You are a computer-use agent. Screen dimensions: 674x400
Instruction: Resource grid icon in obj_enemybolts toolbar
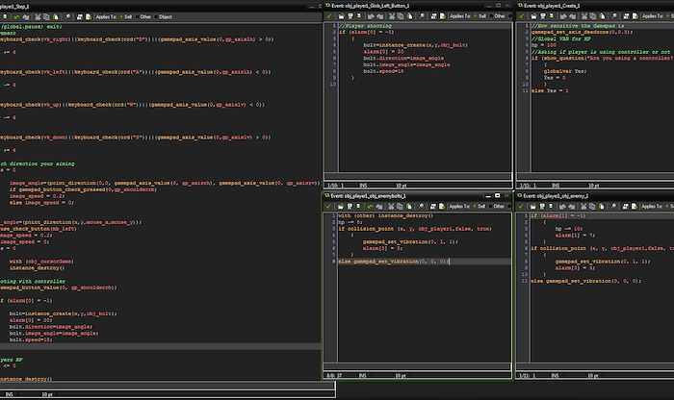pyautogui.click(x=433, y=207)
